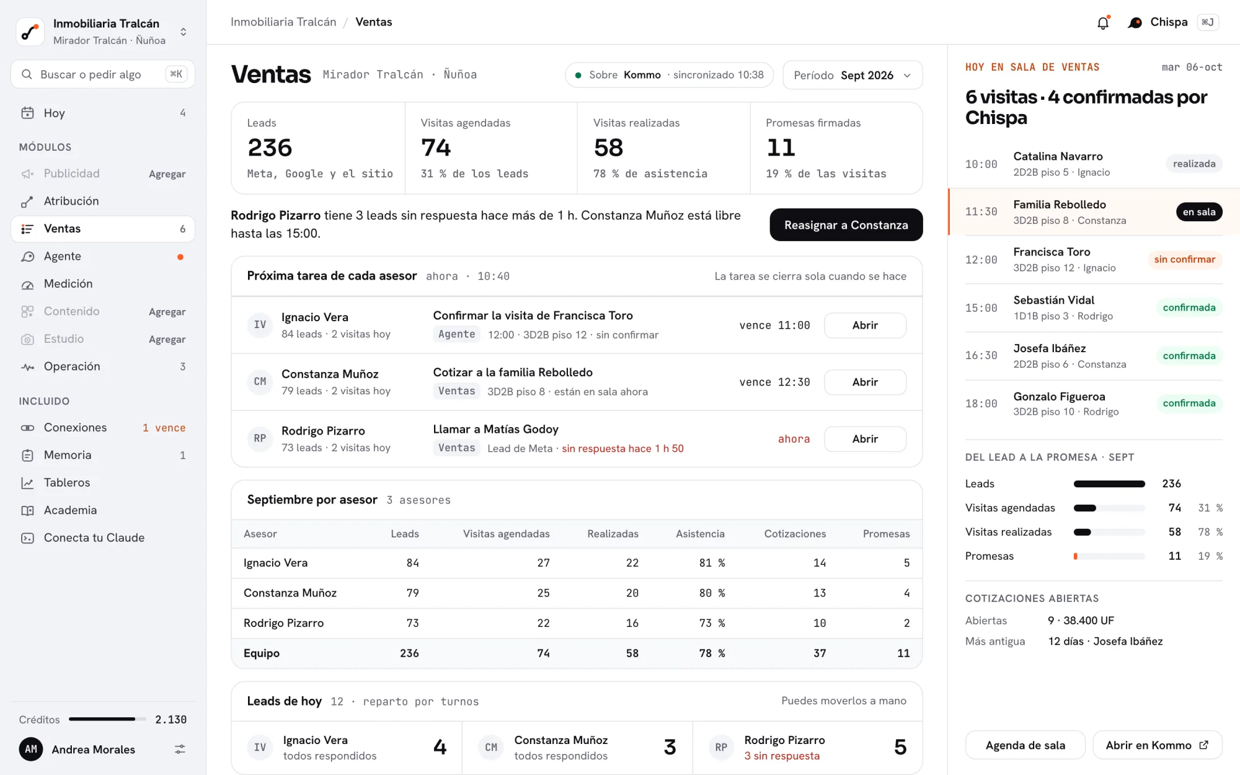Viewport: 1240px width, 775px height.
Task: Click the Ventas breadcrumb
Action: point(373,22)
